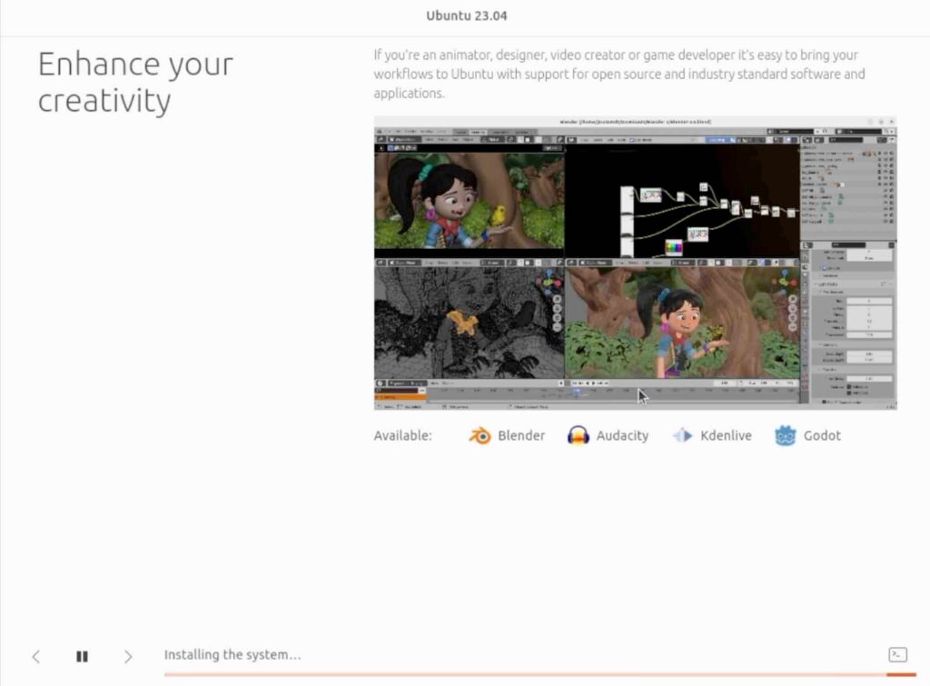This screenshot has height=686, width=930.
Task: Select the "Kdenlive" label text
Action: (x=726, y=435)
